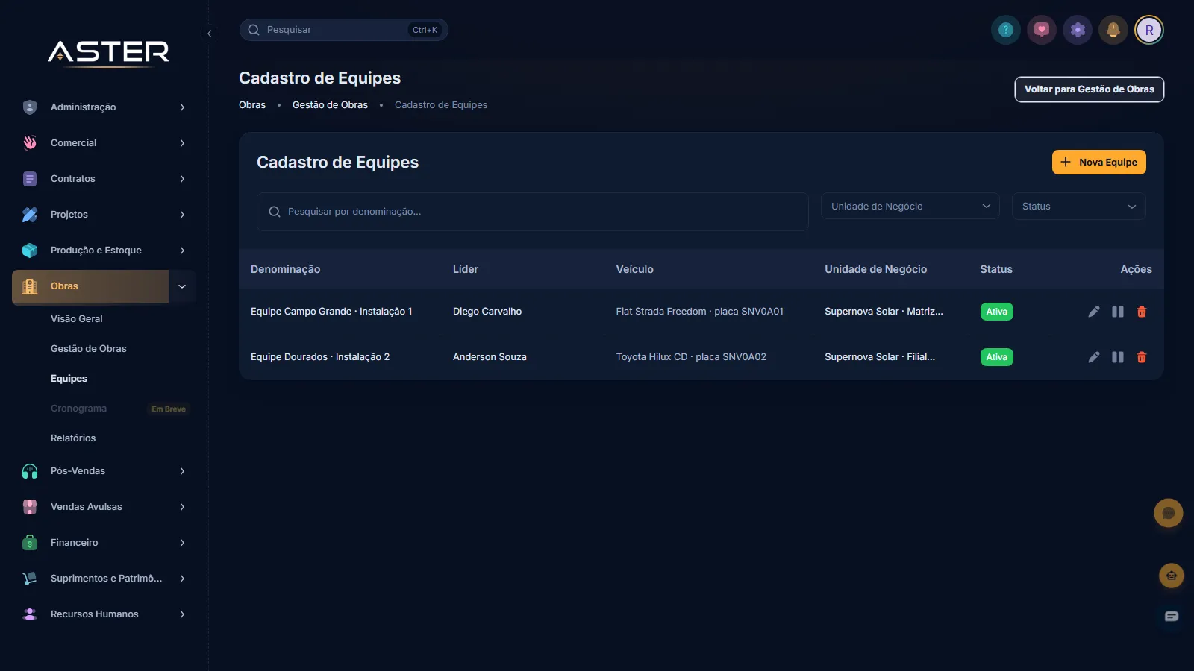1194x671 pixels.
Task: Open the notifications bell
Action: click(x=1113, y=30)
